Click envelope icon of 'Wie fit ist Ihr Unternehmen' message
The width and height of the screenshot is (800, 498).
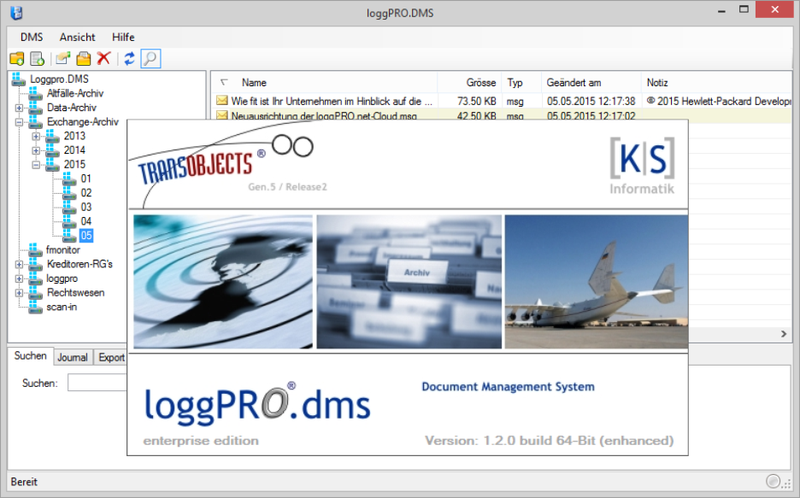coord(222,101)
